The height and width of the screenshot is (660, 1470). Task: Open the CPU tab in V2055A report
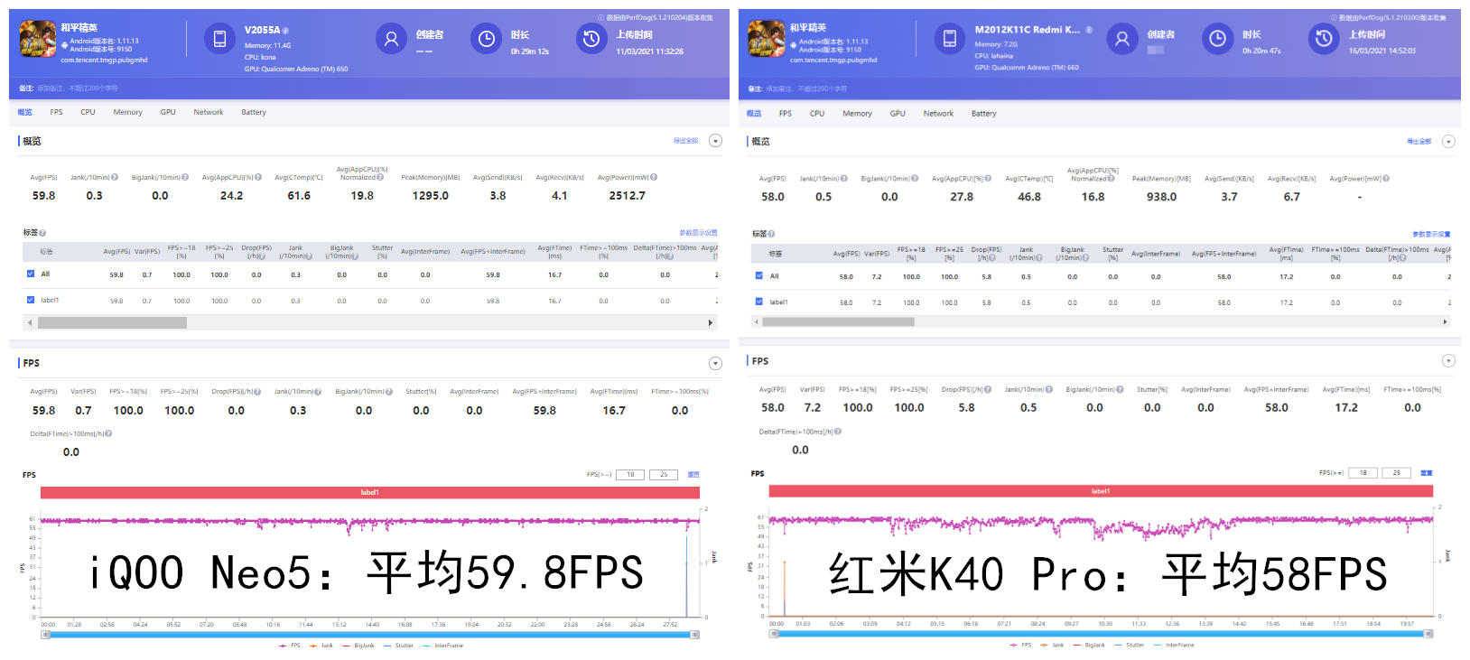point(88,112)
